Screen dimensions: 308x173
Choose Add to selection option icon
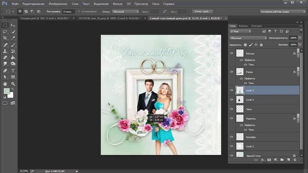click(26, 12)
